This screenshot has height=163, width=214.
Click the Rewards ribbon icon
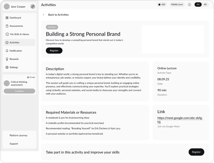click(x=7, y=59)
